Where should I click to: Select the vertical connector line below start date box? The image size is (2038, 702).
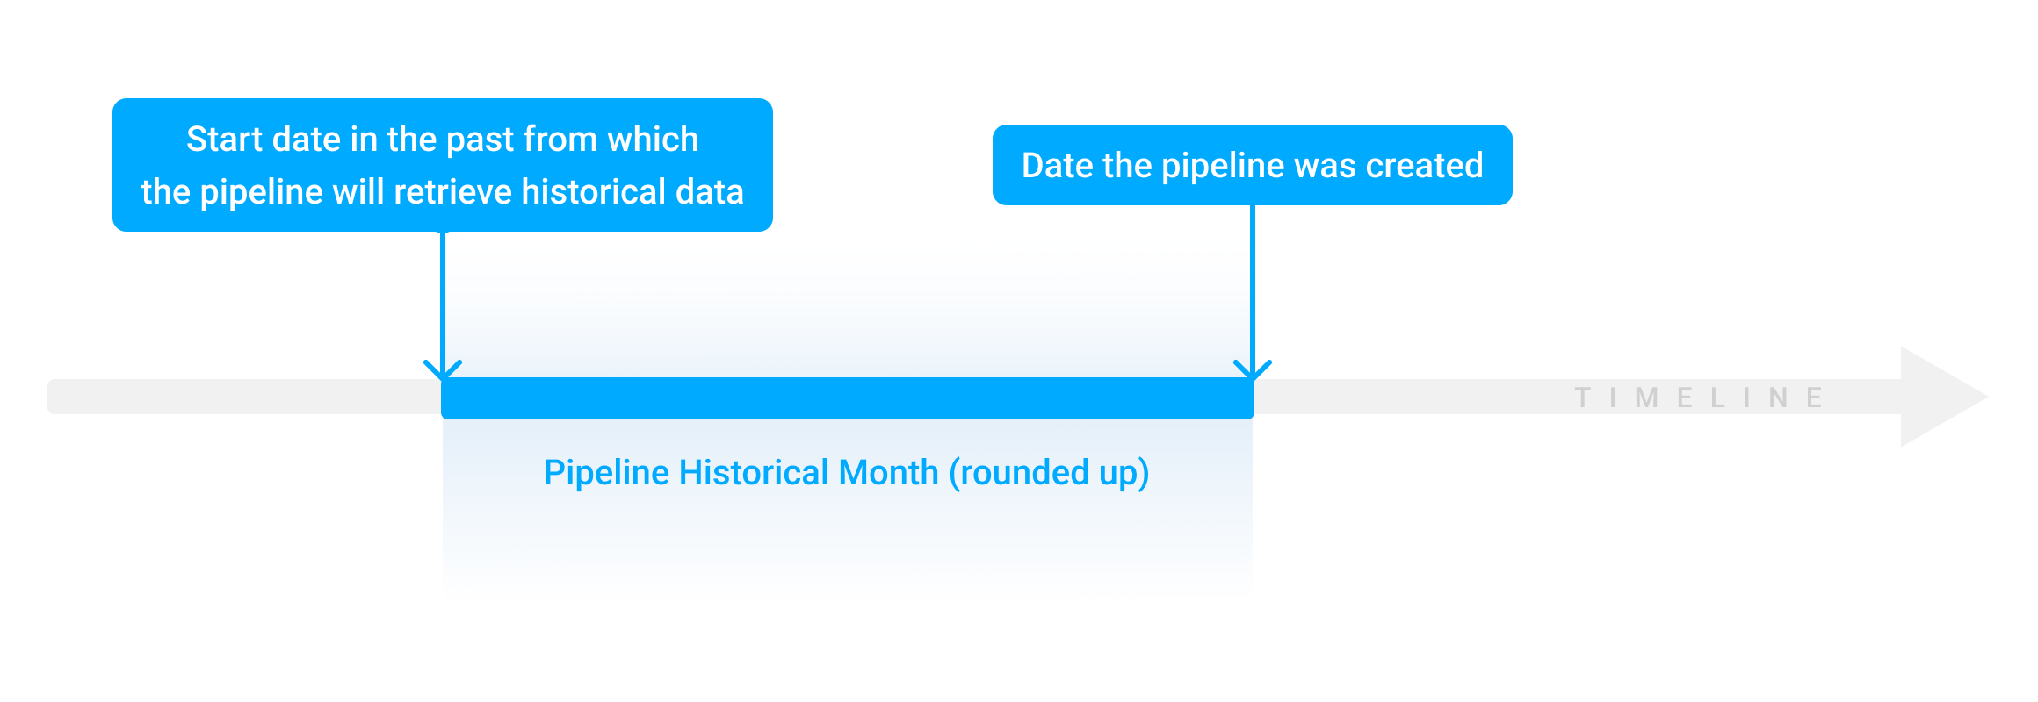tap(443, 298)
